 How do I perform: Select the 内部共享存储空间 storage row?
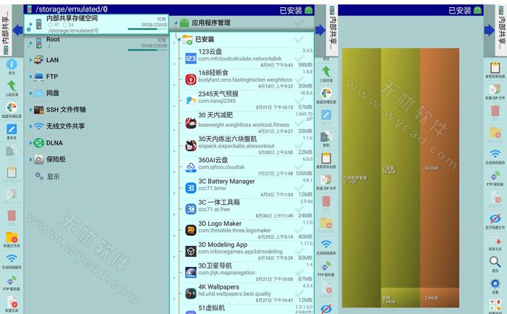(x=96, y=24)
